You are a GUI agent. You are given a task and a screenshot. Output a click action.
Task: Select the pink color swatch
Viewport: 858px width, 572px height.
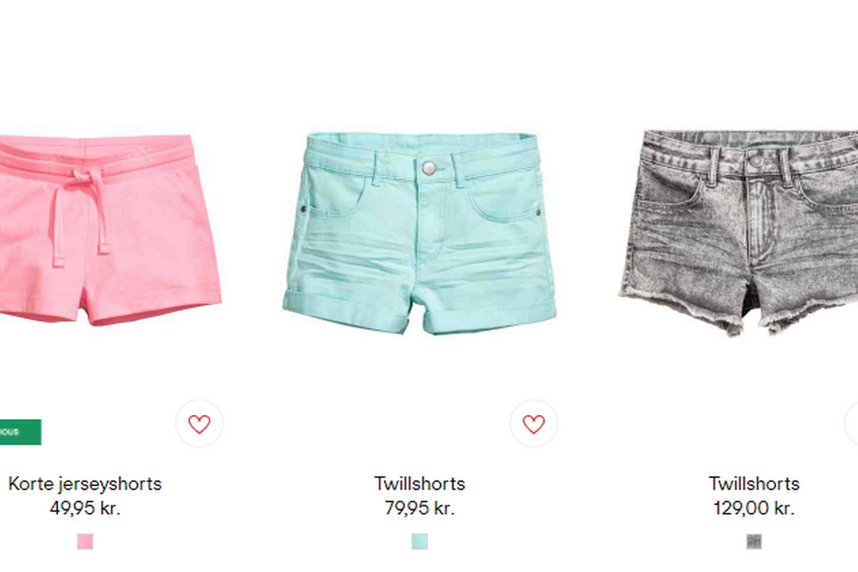pos(85,542)
